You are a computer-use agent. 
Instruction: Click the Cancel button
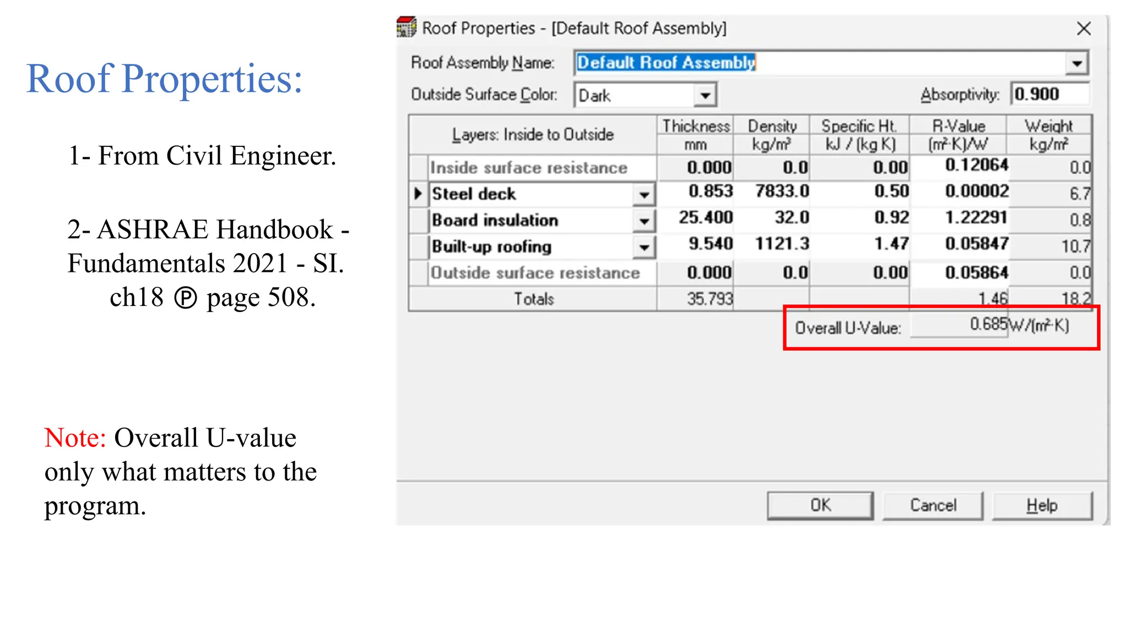tap(933, 505)
